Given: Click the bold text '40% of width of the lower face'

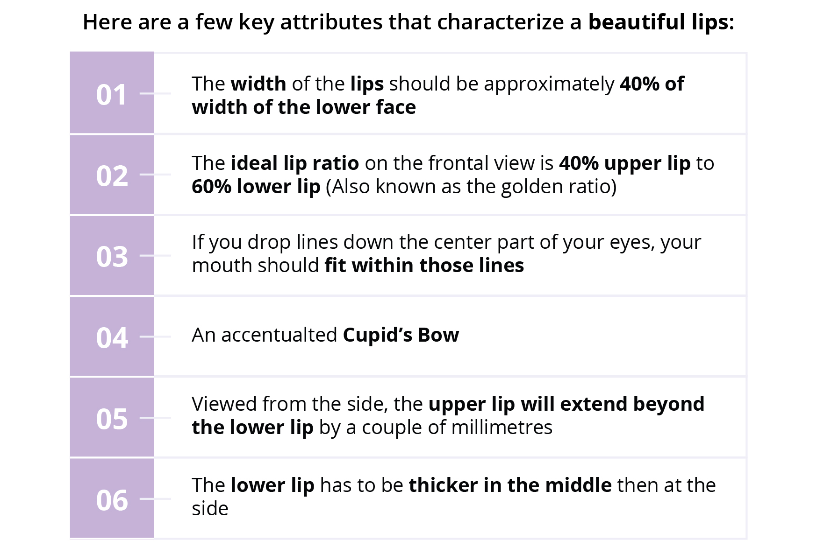Looking at the screenshot, I should coord(438,96).
